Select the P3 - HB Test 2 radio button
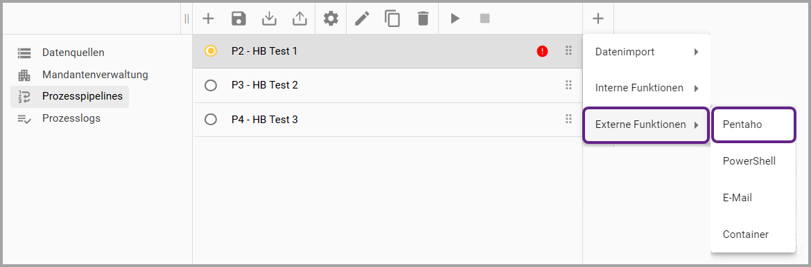 (x=211, y=85)
